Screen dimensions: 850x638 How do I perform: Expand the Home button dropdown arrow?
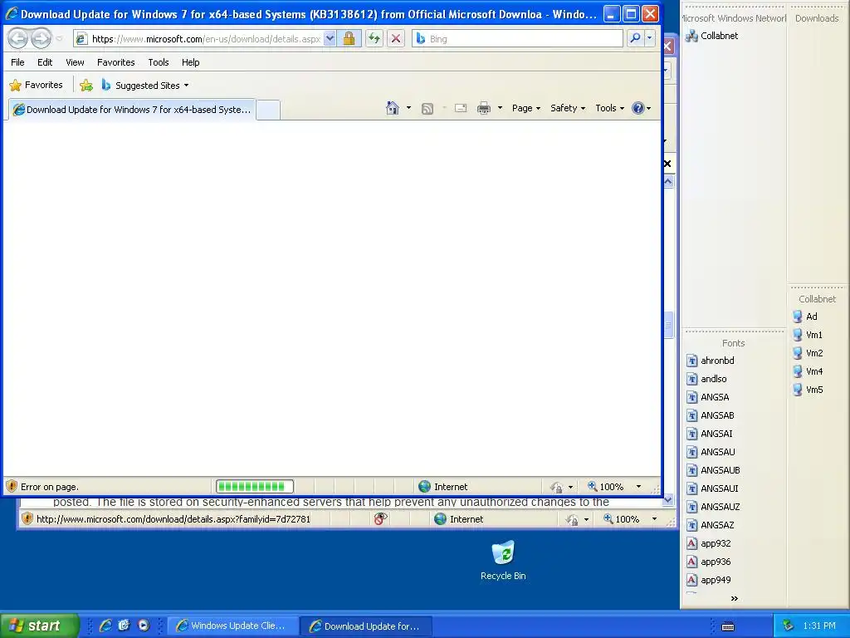tap(408, 108)
